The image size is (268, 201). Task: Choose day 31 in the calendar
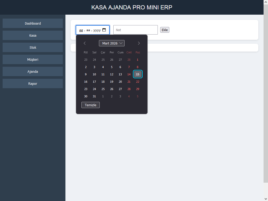[94, 96]
